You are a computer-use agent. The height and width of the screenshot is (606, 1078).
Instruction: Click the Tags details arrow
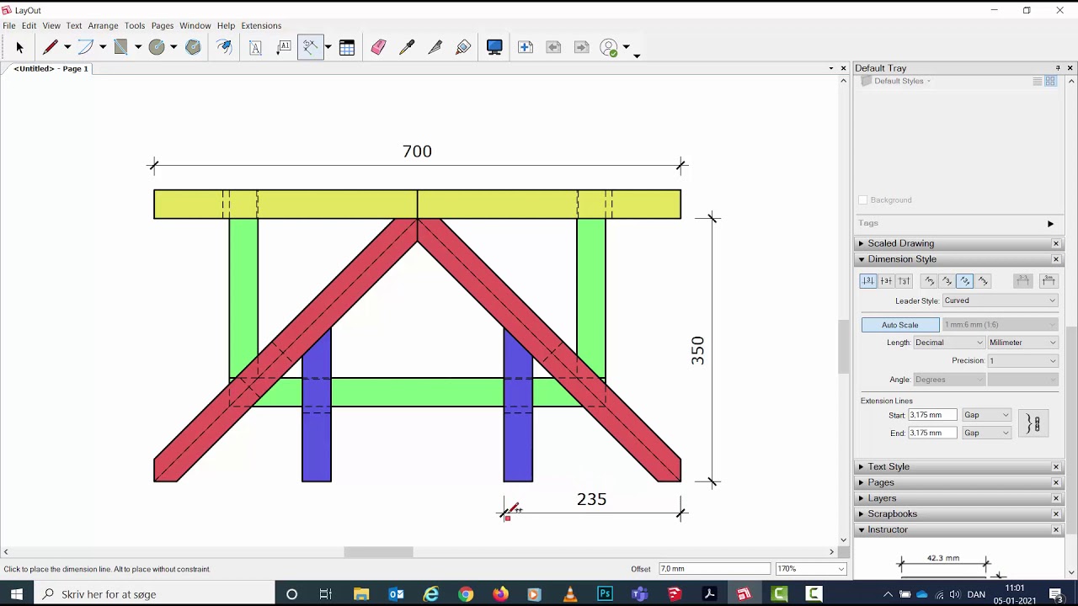click(x=1050, y=224)
